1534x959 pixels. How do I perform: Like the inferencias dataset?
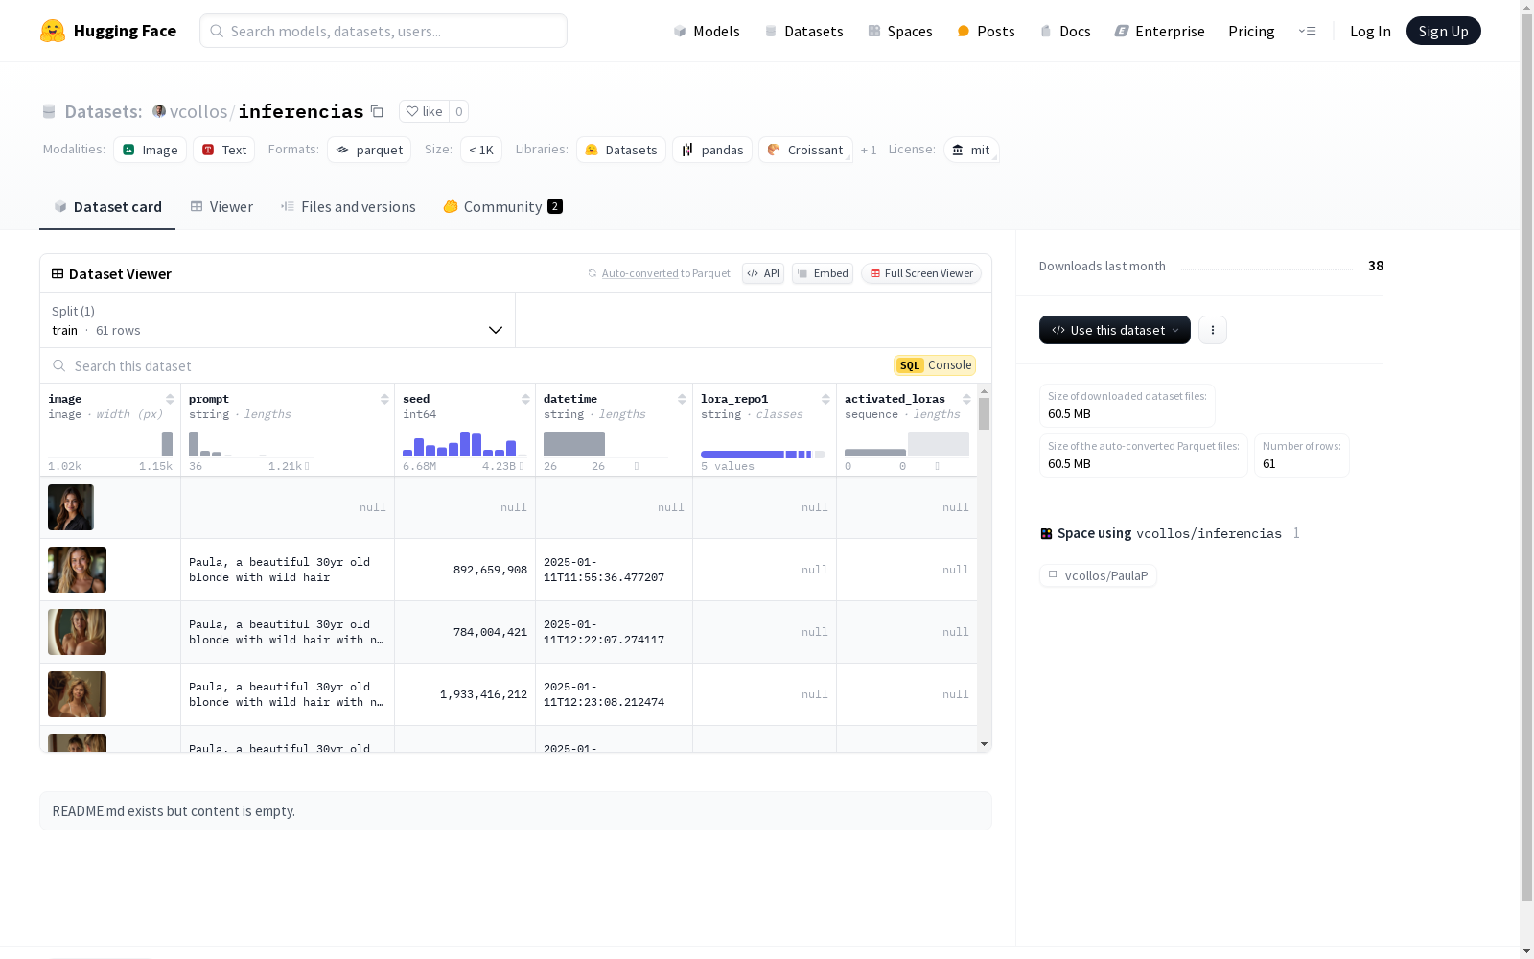point(424,111)
